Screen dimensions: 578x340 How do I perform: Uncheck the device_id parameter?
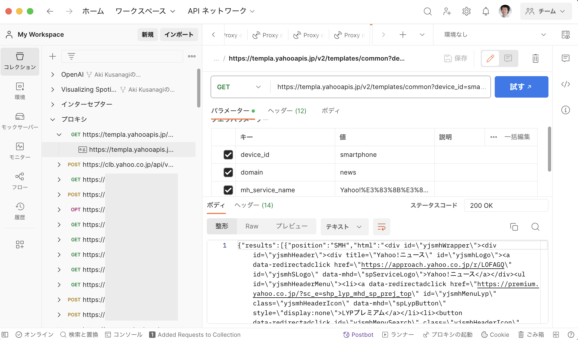[228, 155]
